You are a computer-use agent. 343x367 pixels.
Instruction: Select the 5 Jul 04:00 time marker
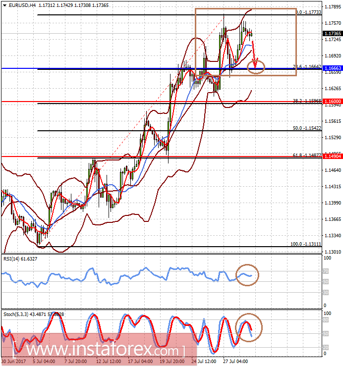pos(44,362)
